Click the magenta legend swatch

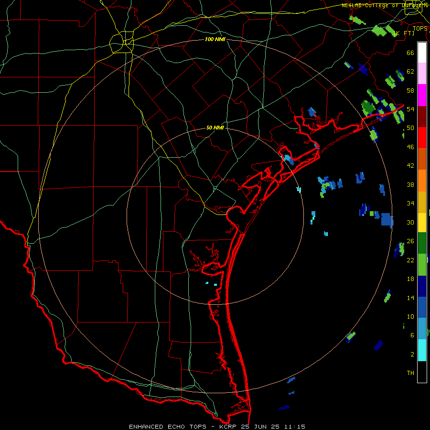(x=422, y=95)
